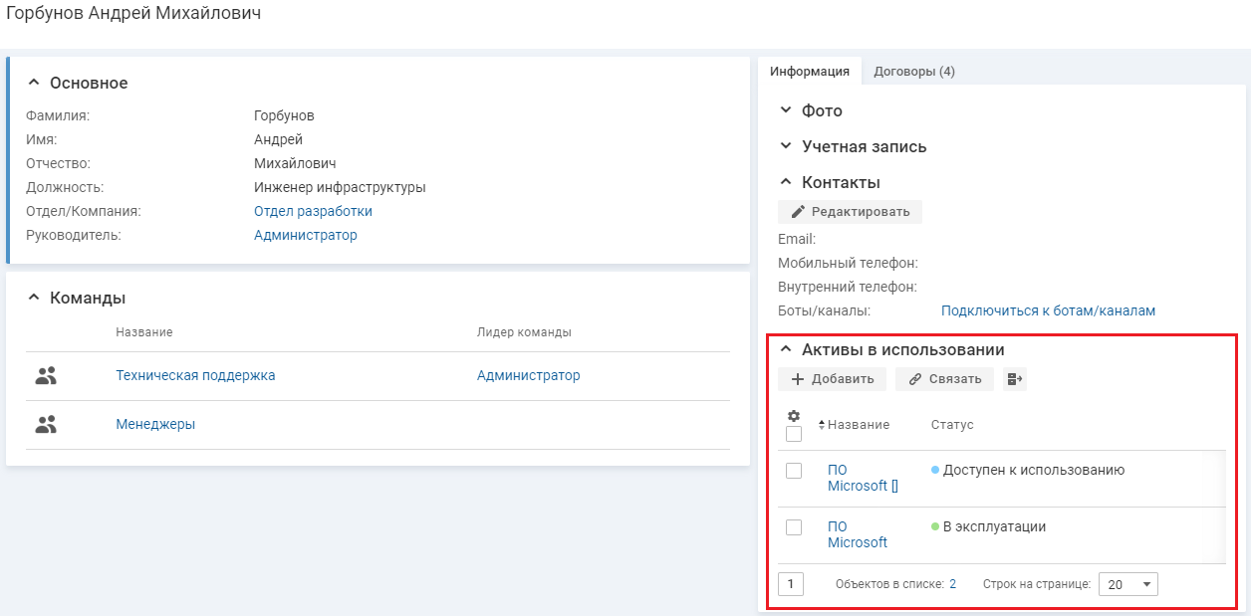Toggle the select-all checkbox in assets table header
Screen dimensions: 1251x616
(x=794, y=434)
